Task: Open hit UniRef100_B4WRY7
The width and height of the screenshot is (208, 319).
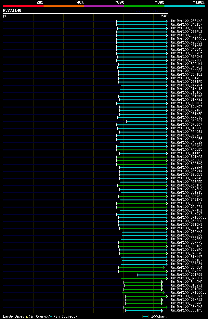Action: click(187, 214)
